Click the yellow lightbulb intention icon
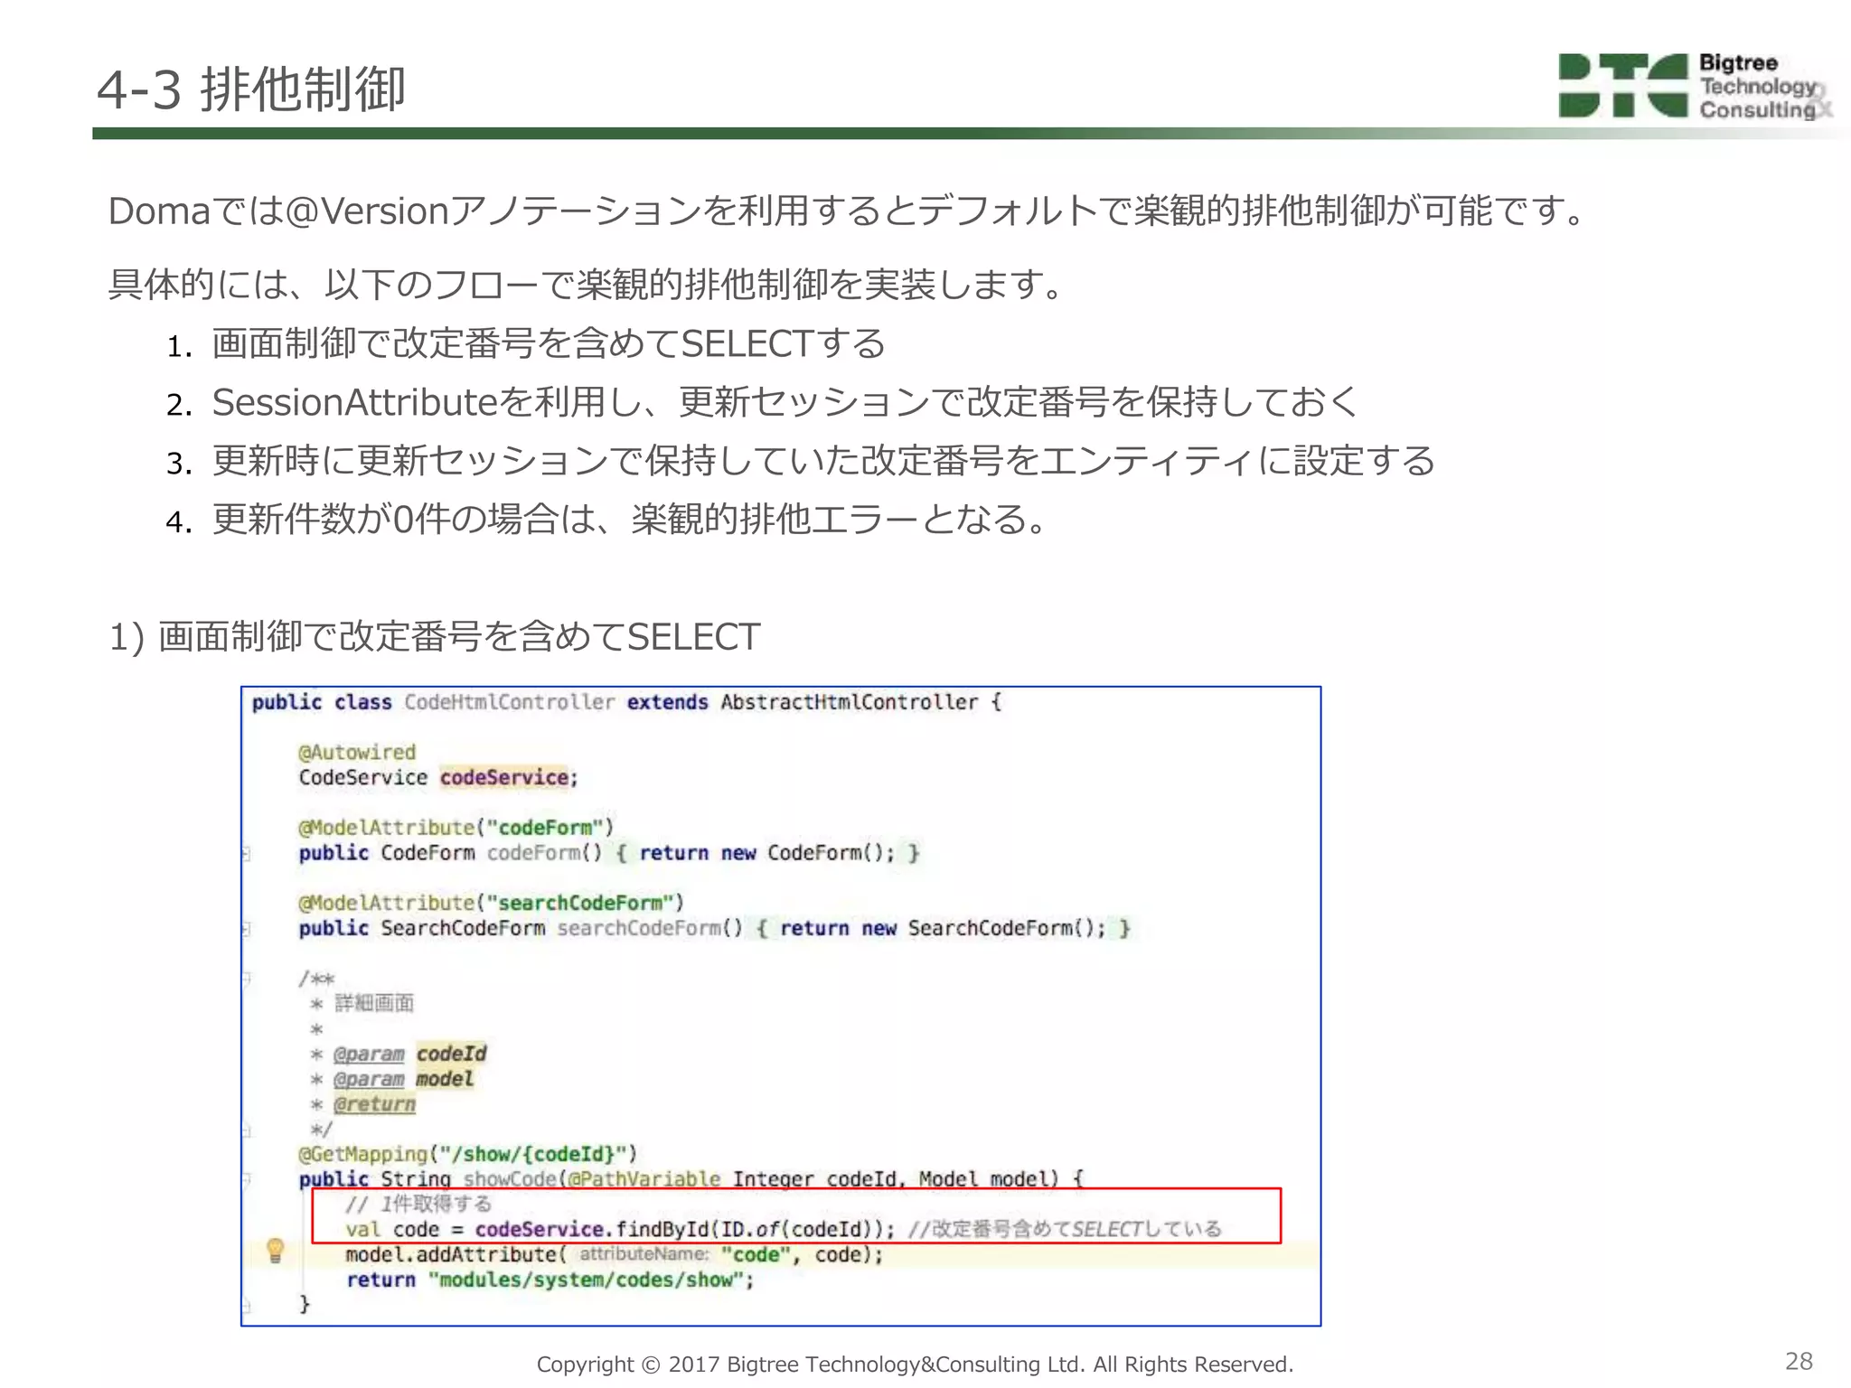This screenshot has width=1851, height=1388. point(276,1252)
